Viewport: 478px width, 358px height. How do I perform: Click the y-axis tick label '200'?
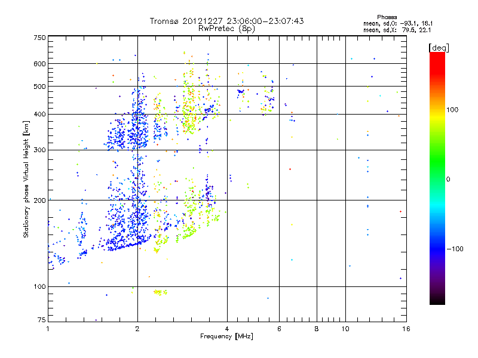39,200
